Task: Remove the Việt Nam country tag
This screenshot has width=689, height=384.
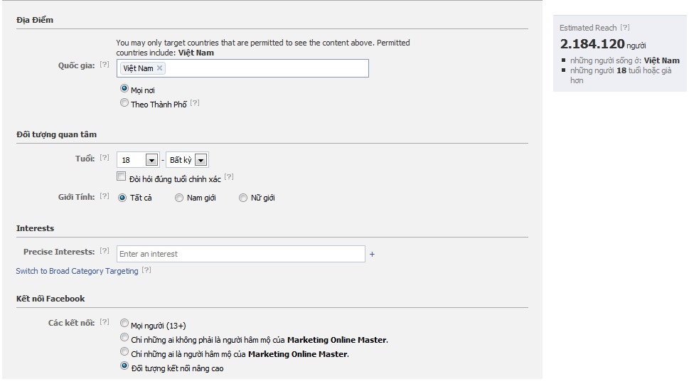Action: [x=159, y=68]
